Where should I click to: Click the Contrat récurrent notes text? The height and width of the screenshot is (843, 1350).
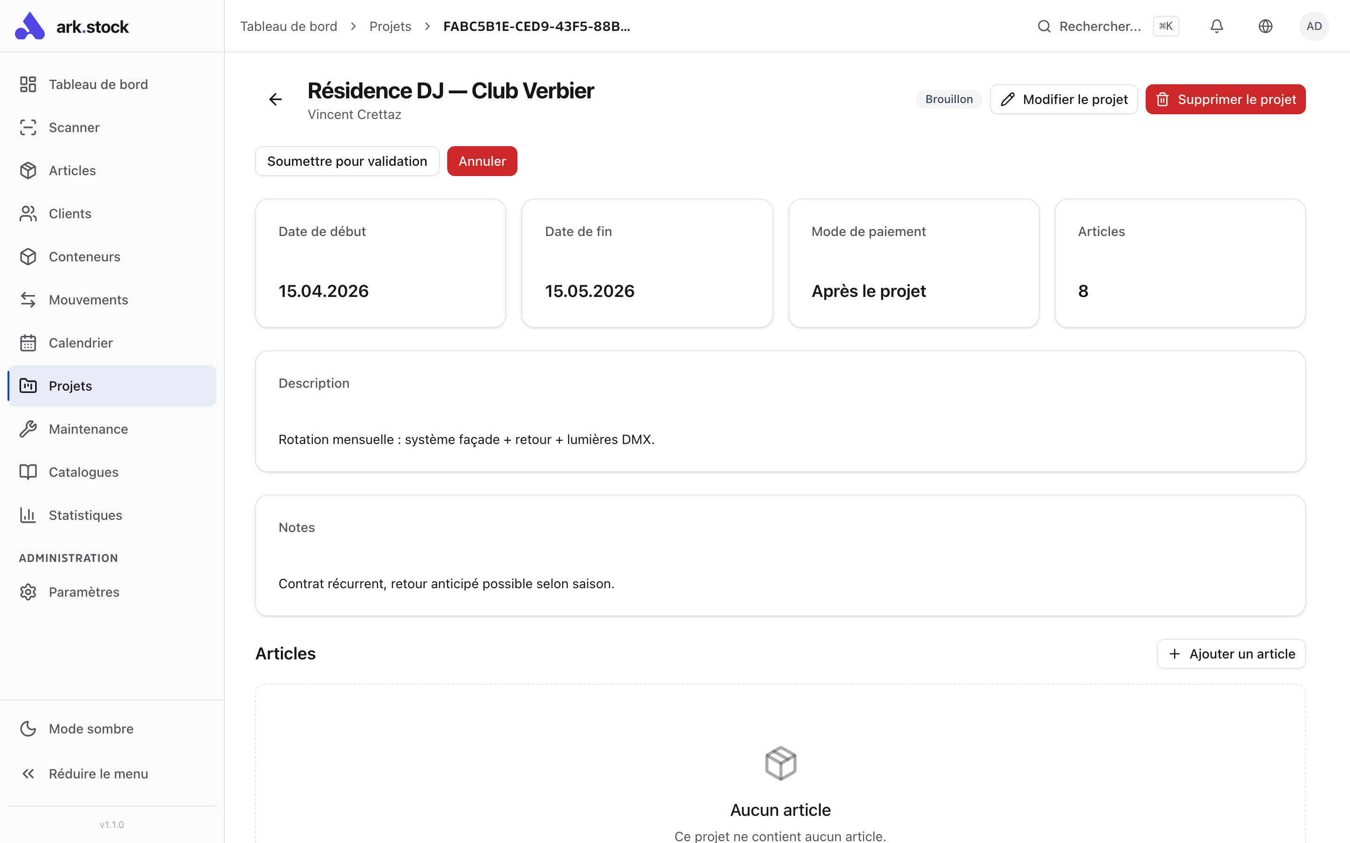coord(446,583)
